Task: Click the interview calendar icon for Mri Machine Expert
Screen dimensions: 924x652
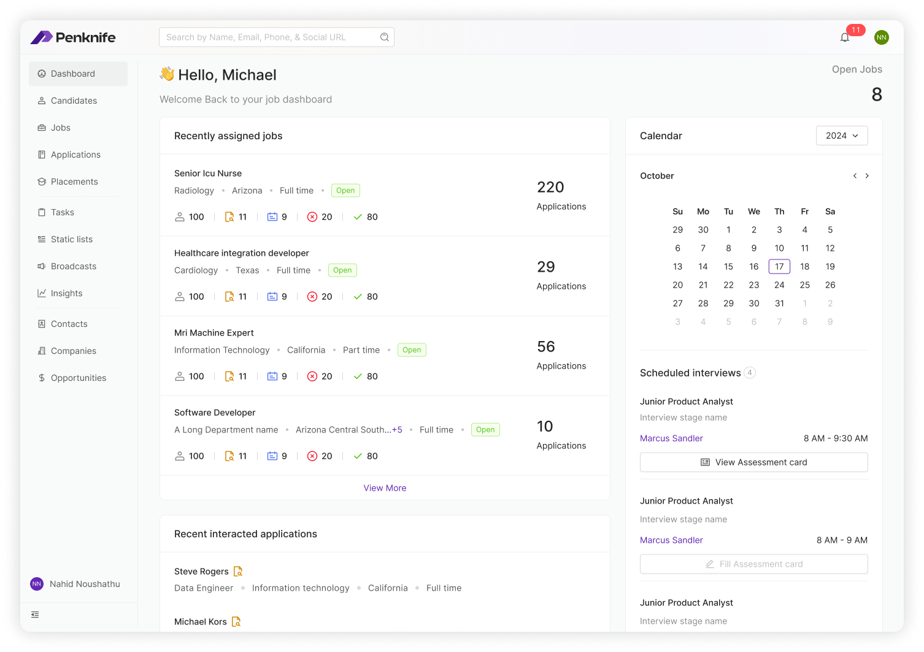Action: click(272, 377)
